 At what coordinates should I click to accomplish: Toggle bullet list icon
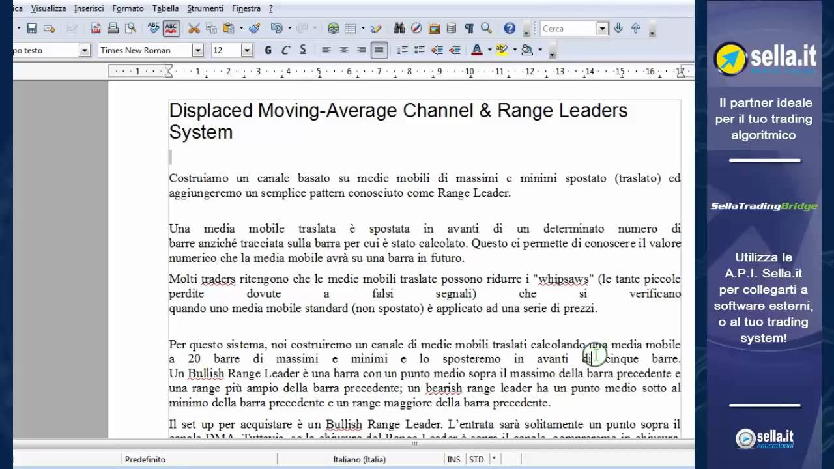coord(420,50)
